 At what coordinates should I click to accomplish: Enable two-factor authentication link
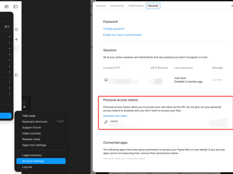click(122, 35)
